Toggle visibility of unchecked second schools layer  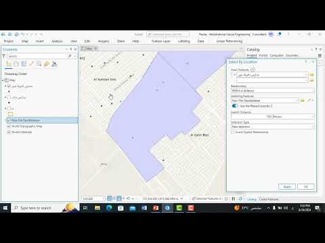point(9,97)
